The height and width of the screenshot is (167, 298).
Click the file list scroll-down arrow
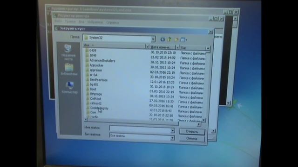tap(203, 120)
